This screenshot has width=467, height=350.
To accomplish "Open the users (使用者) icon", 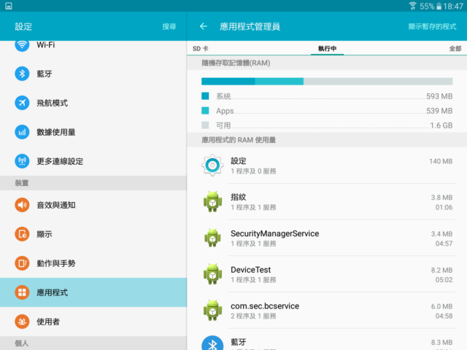I will click(x=22, y=322).
